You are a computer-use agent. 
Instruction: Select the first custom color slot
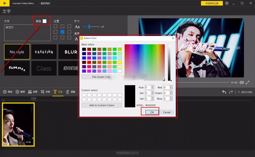84,95
